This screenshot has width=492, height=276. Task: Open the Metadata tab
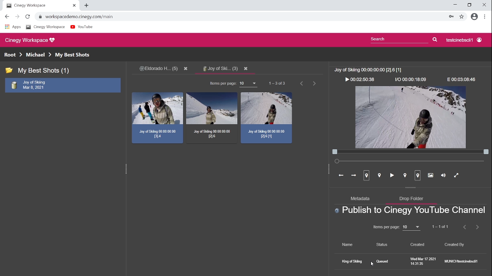360,199
